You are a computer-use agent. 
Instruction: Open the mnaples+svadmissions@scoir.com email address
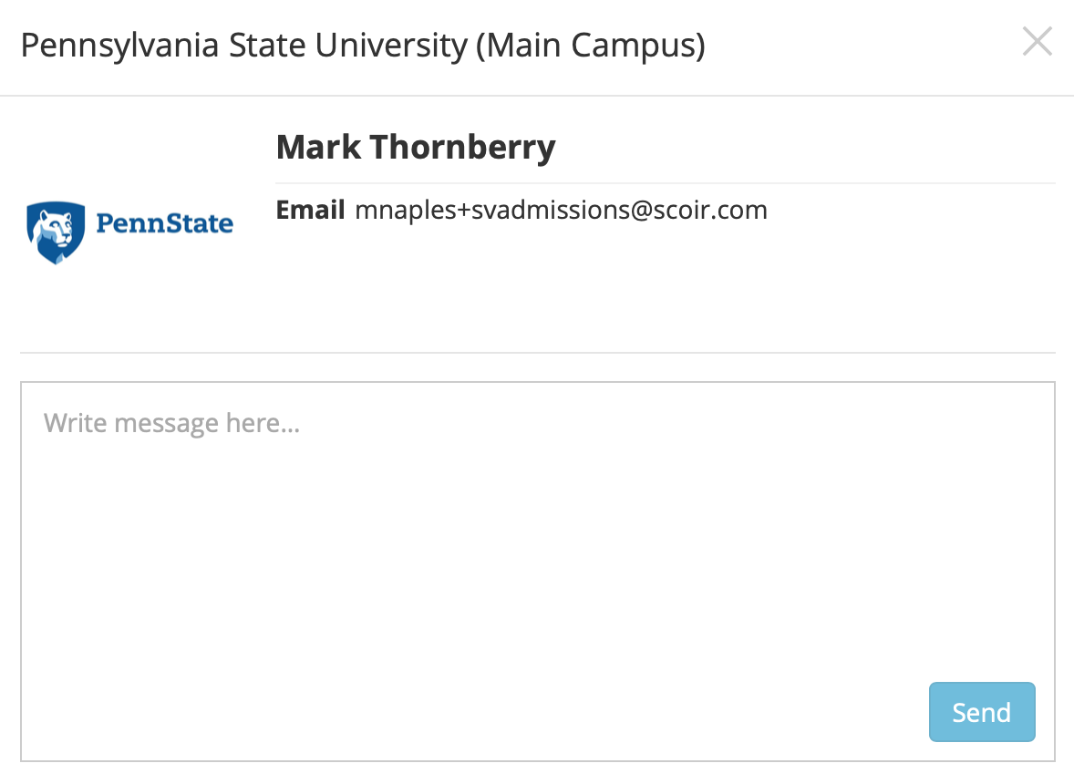(561, 211)
